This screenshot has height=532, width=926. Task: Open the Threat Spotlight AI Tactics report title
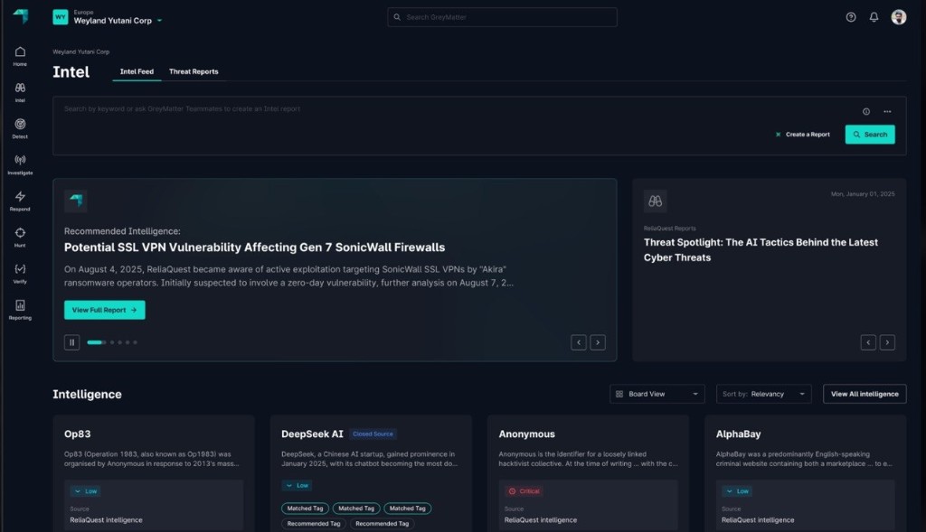(761, 250)
